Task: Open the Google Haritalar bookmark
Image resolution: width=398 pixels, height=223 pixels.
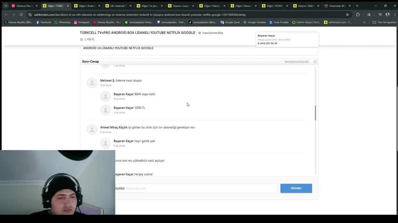Action: click(x=255, y=22)
